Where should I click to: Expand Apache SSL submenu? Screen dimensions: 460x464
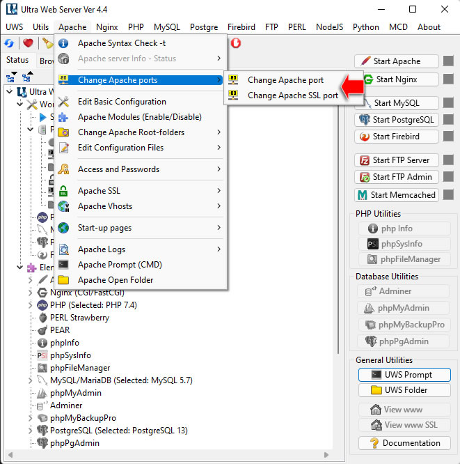[x=141, y=191]
